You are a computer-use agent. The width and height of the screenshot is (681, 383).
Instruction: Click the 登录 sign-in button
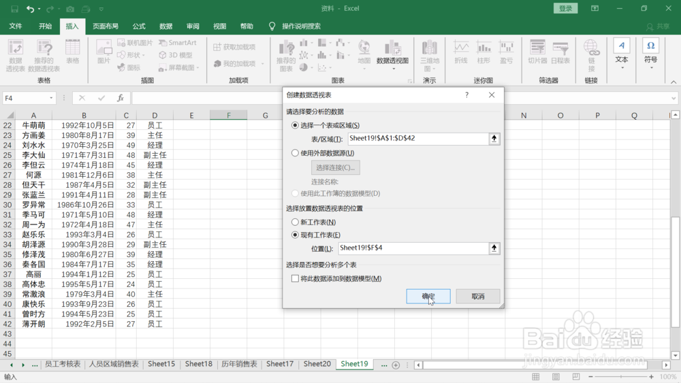[x=565, y=8]
